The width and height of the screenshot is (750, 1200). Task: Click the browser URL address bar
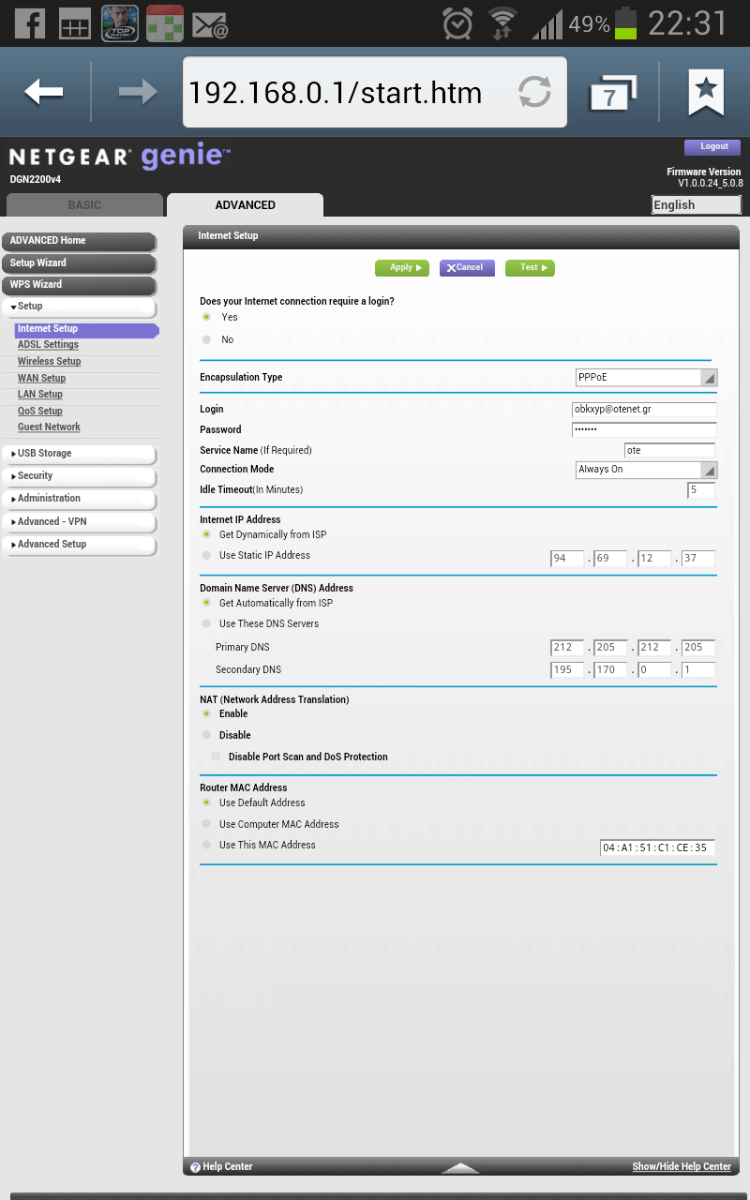tap(375, 92)
